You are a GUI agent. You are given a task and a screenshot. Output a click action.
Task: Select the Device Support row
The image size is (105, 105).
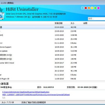point(52,47)
